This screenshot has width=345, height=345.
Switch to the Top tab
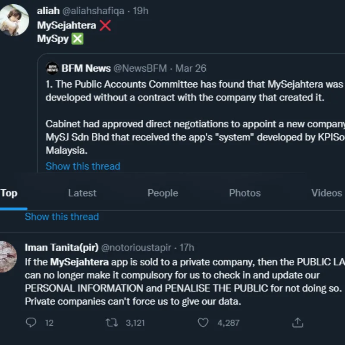point(9,193)
